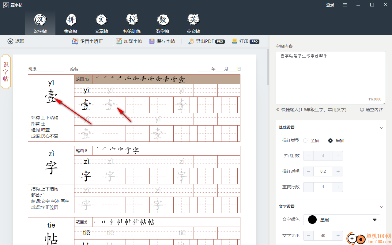
Task: Increase 重复行数 value
Action: click(338, 187)
